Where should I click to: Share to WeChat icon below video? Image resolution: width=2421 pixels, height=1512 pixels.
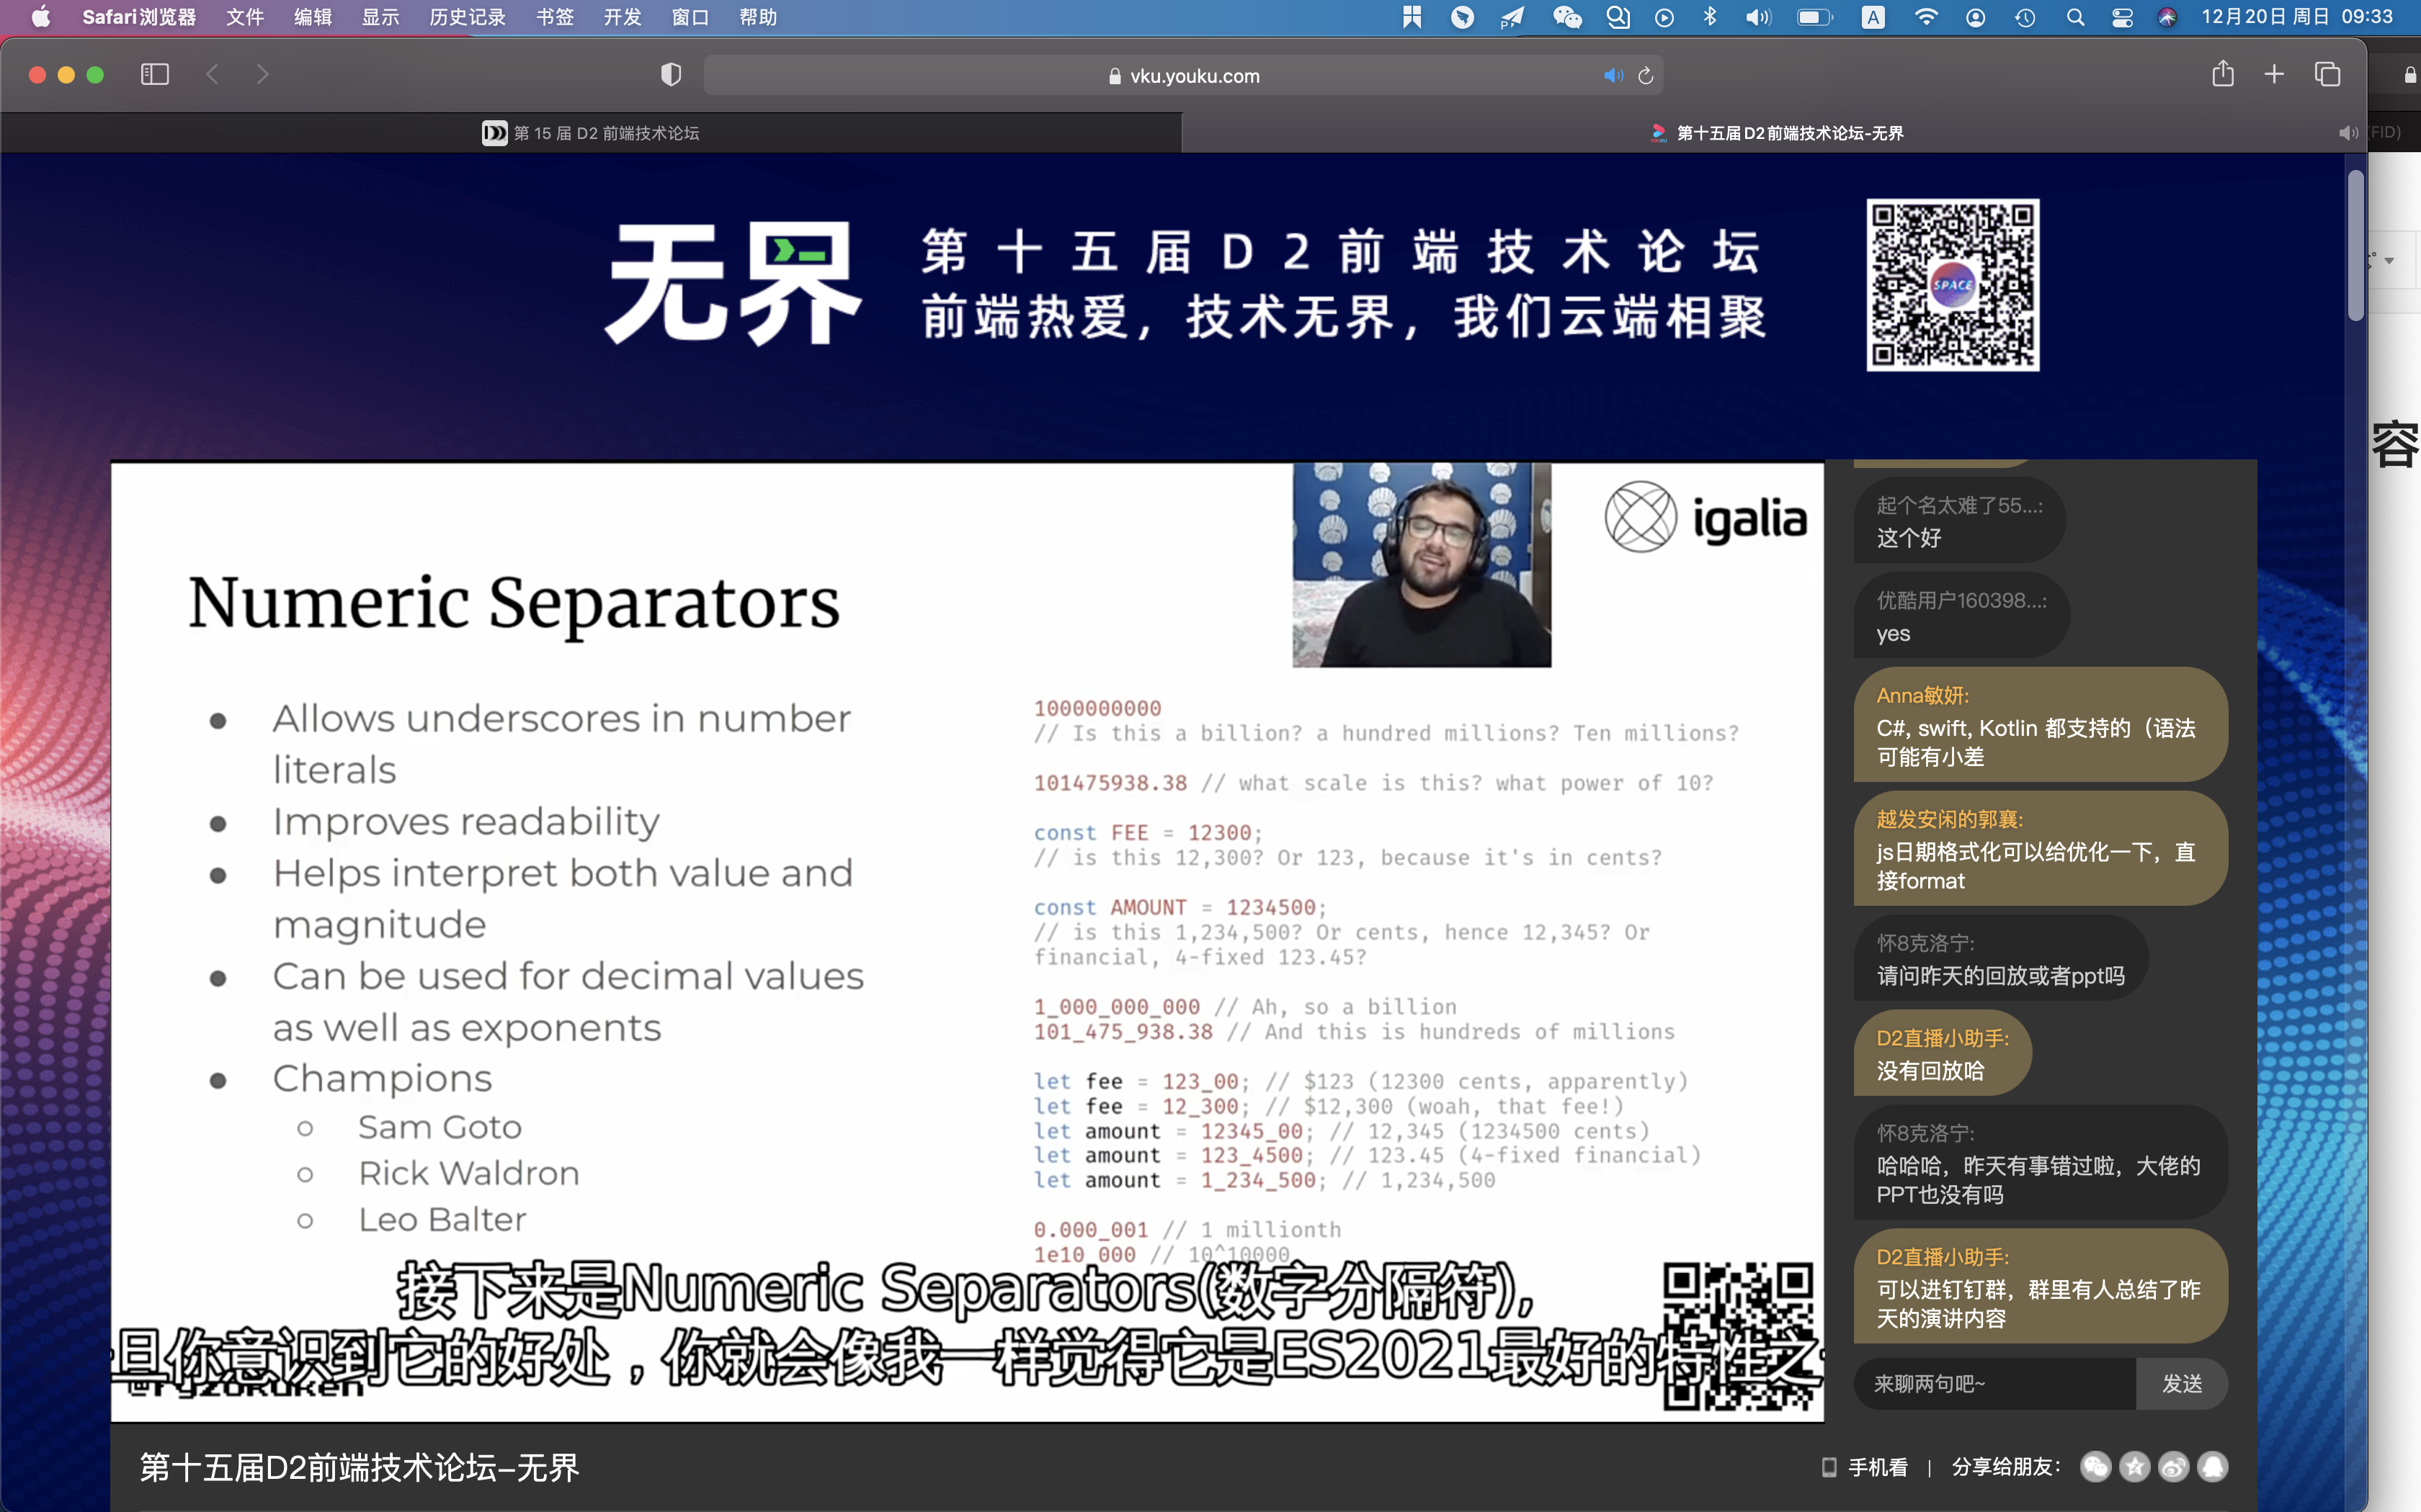point(2095,1467)
